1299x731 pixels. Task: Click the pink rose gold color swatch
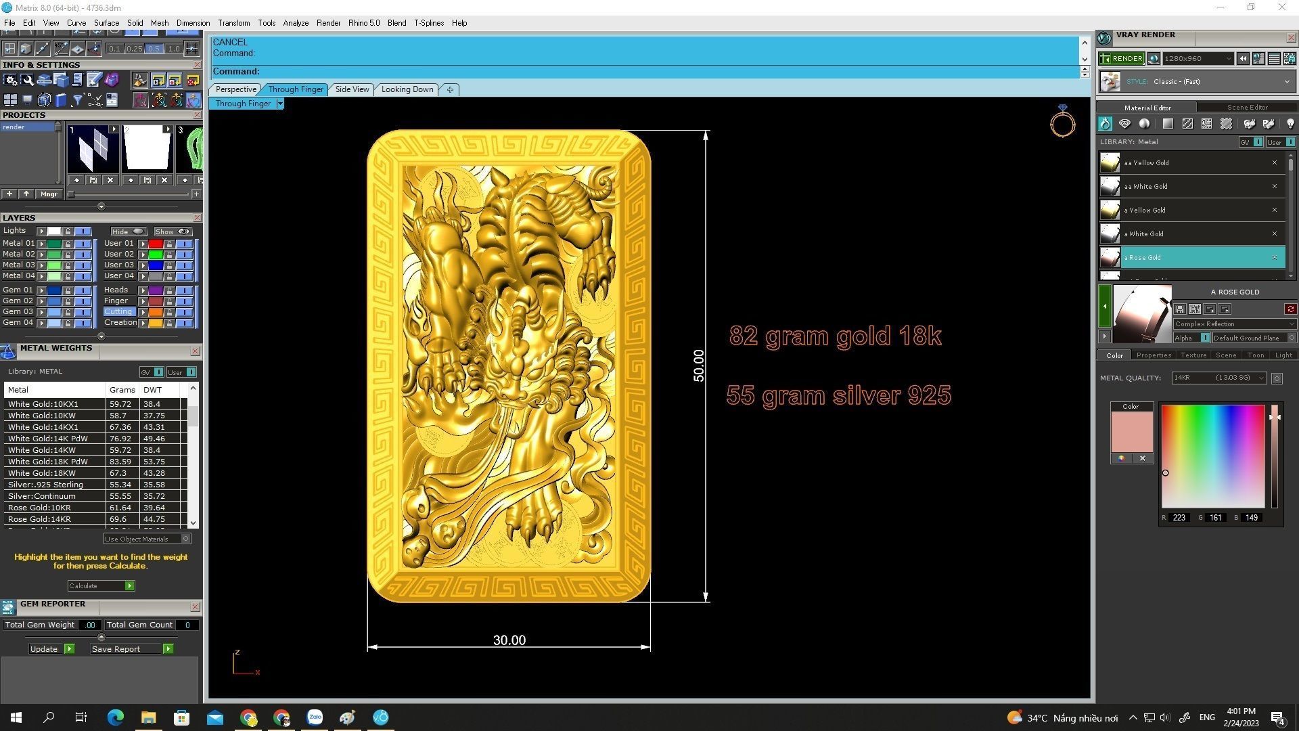click(1131, 432)
